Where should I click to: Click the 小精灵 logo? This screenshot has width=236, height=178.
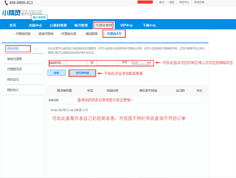[x=12, y=13]
